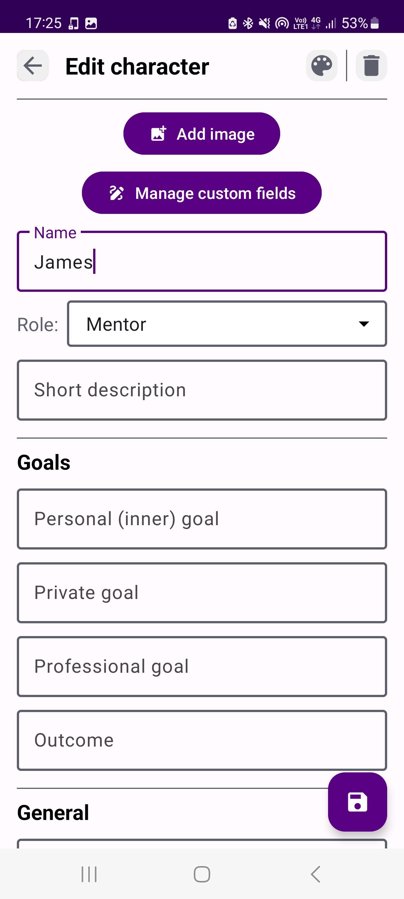Expand the Role dropdown arrow

coord(364,324)
